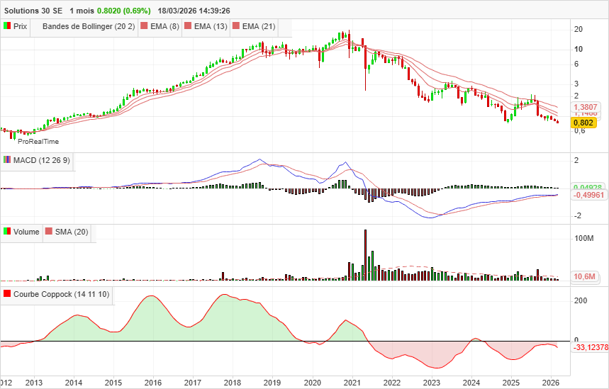Click the 2018 year label on time axis

tap(233, 383)
